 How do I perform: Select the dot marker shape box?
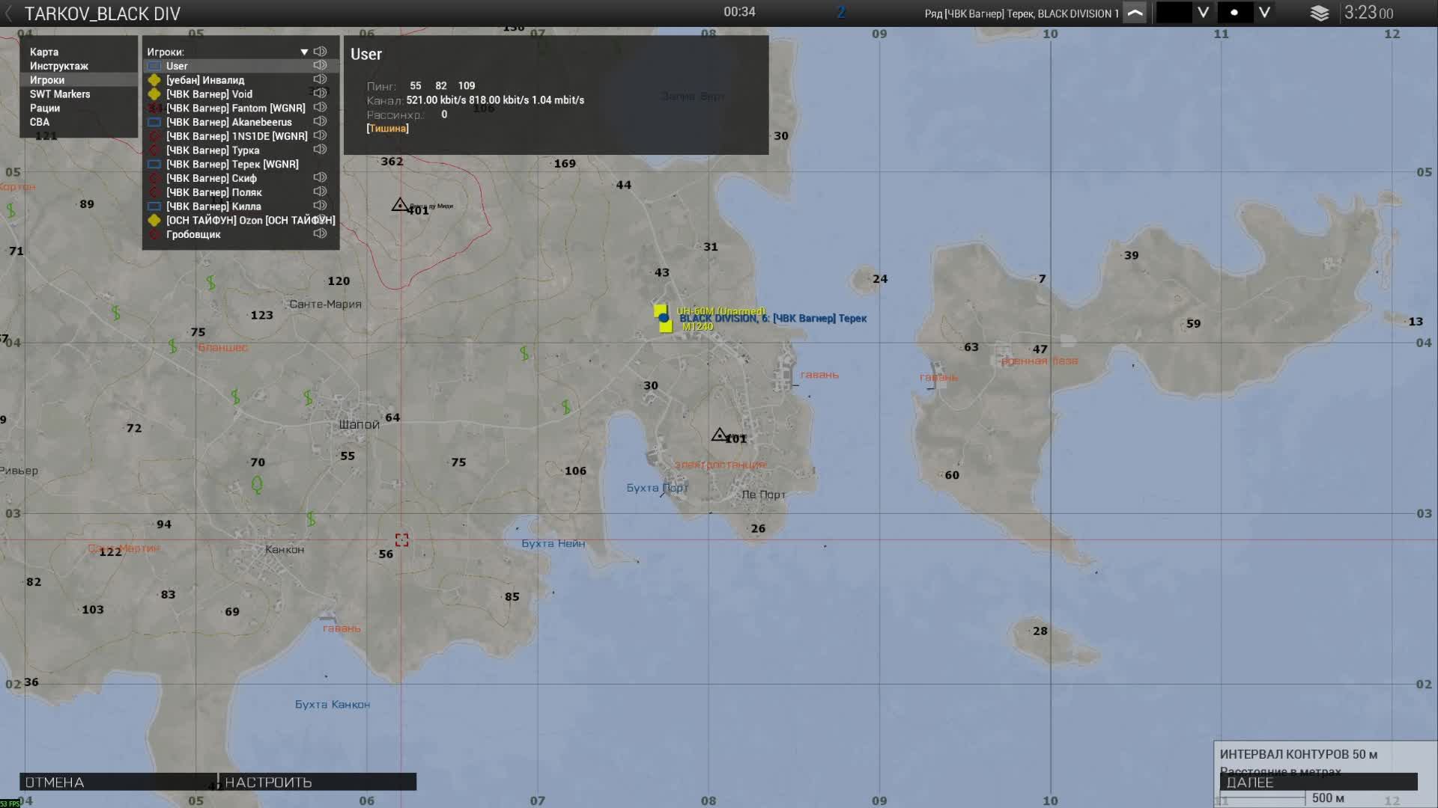point(1234,13)
